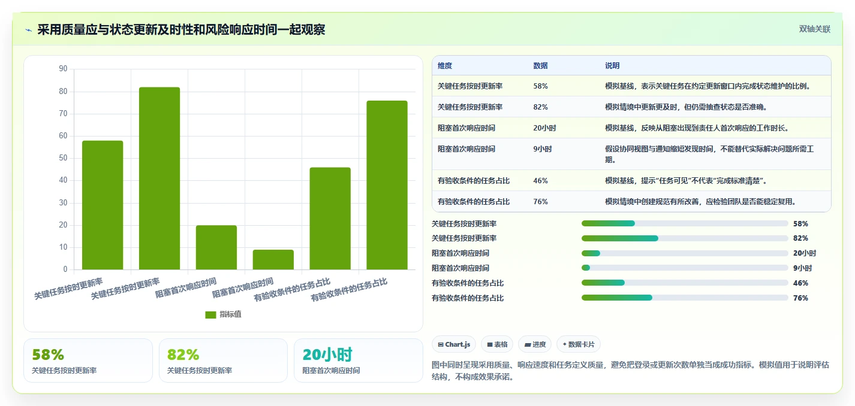Click the progress bar labeled 58%

[685, 223]
